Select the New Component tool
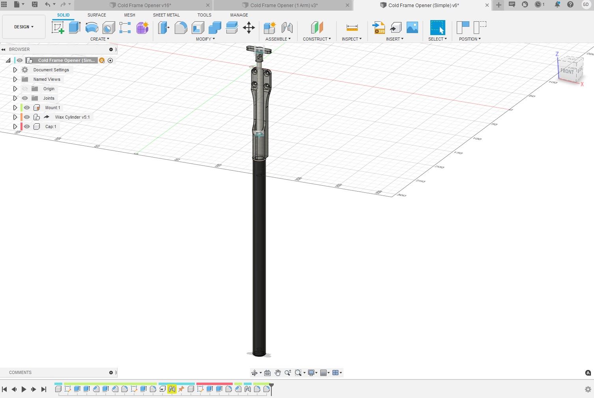The height and width of the screenshot is (398, 594). 270,28
